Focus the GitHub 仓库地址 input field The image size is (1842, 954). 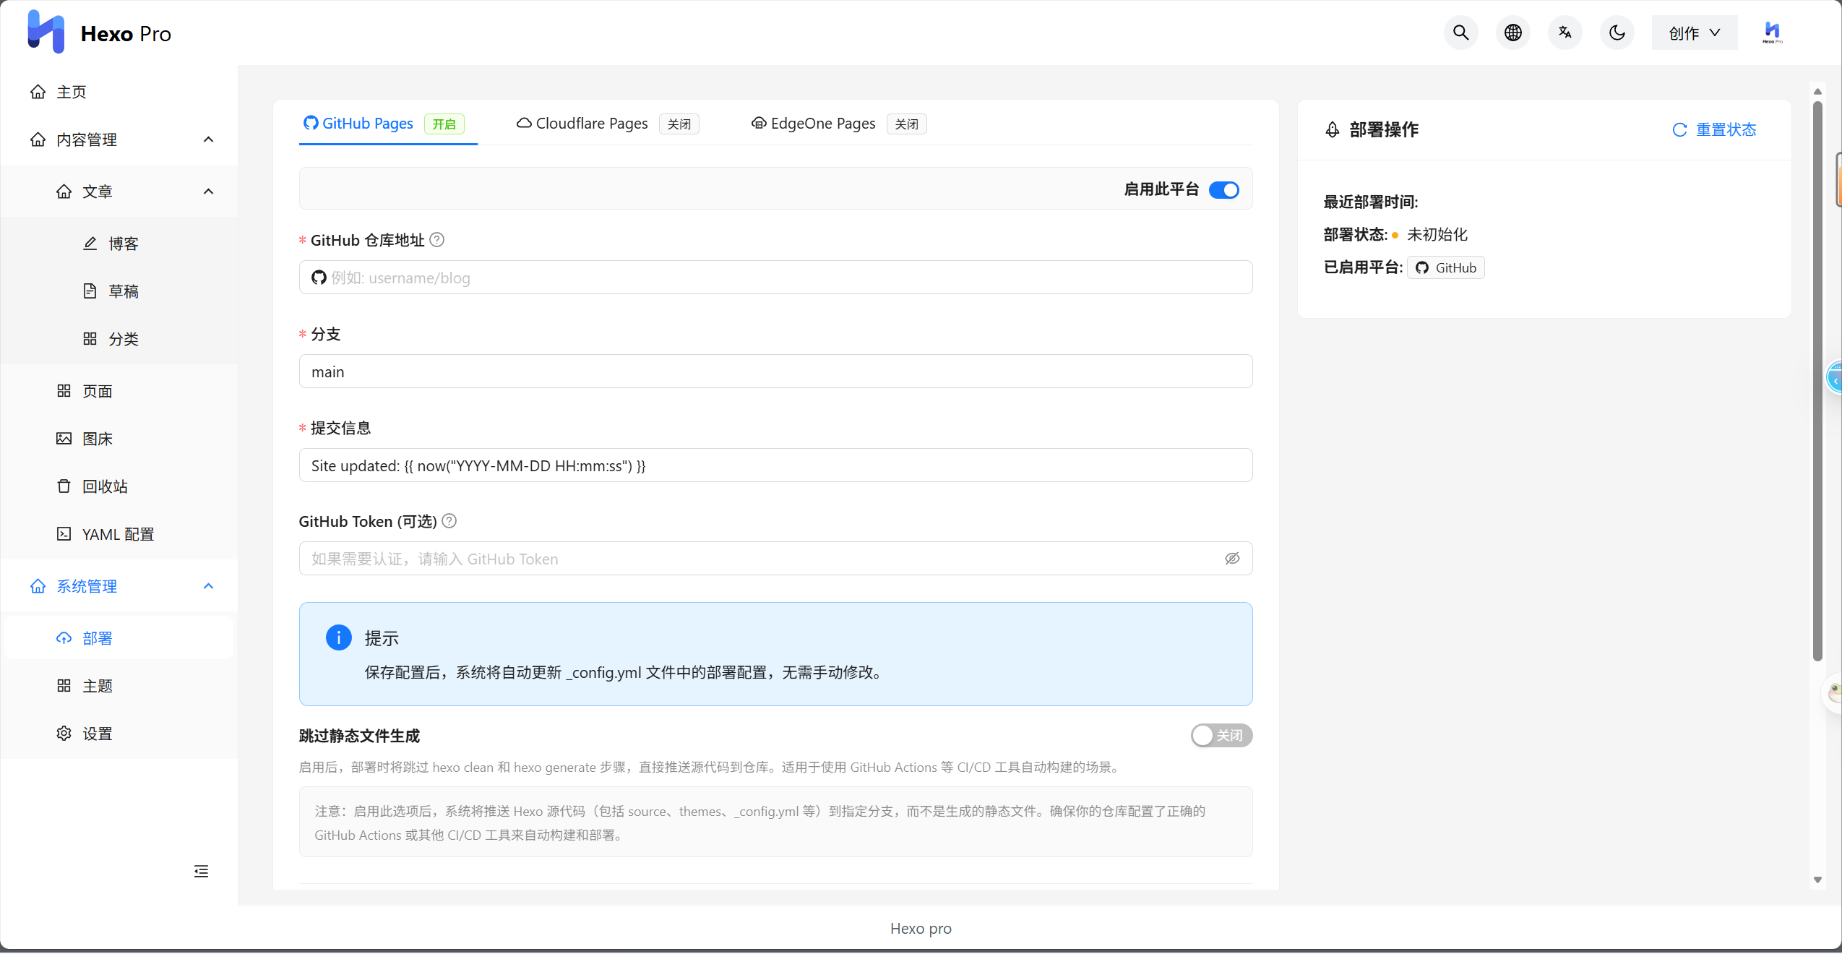pos(775,278)
